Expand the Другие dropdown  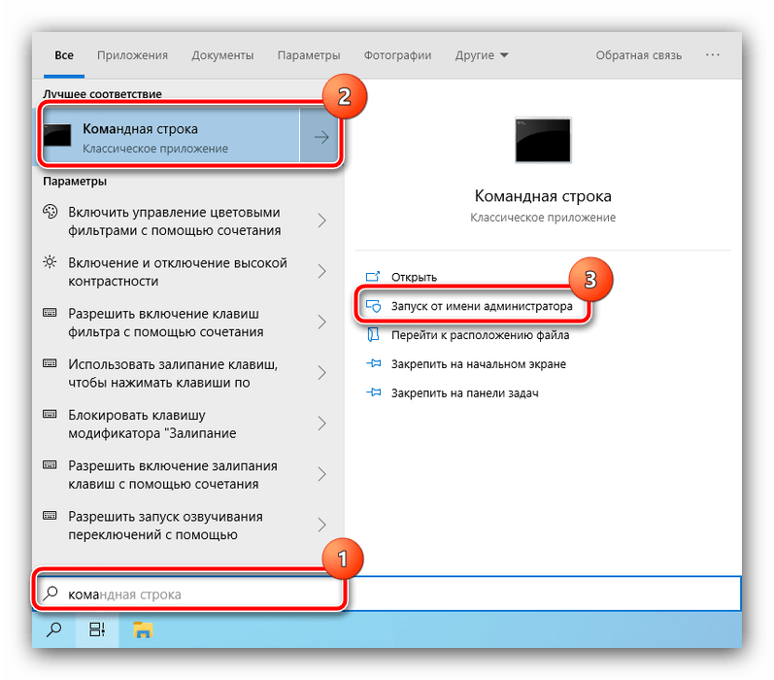point(482,55)
